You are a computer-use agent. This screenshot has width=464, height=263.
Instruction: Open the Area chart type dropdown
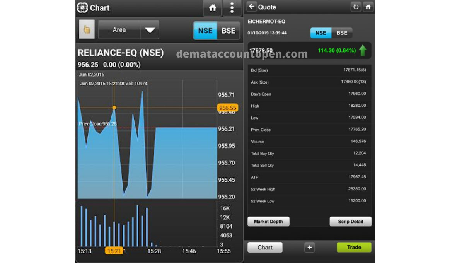click(x=128, y=30)
